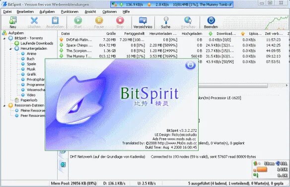Click the 59ms ping indicator in monitor

269,164
